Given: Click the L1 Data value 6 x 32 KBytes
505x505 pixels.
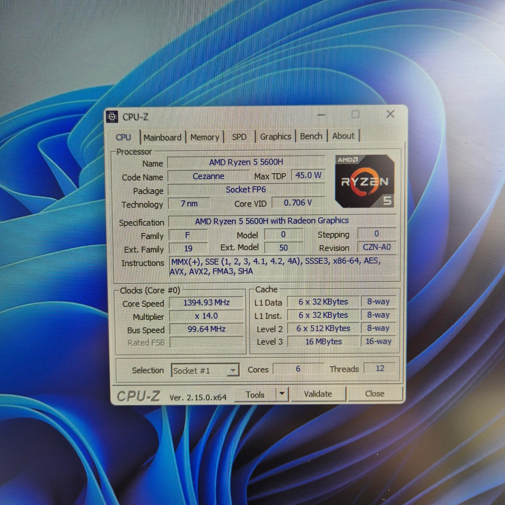Looking at the screenshot, I should (x=323, y=302).
